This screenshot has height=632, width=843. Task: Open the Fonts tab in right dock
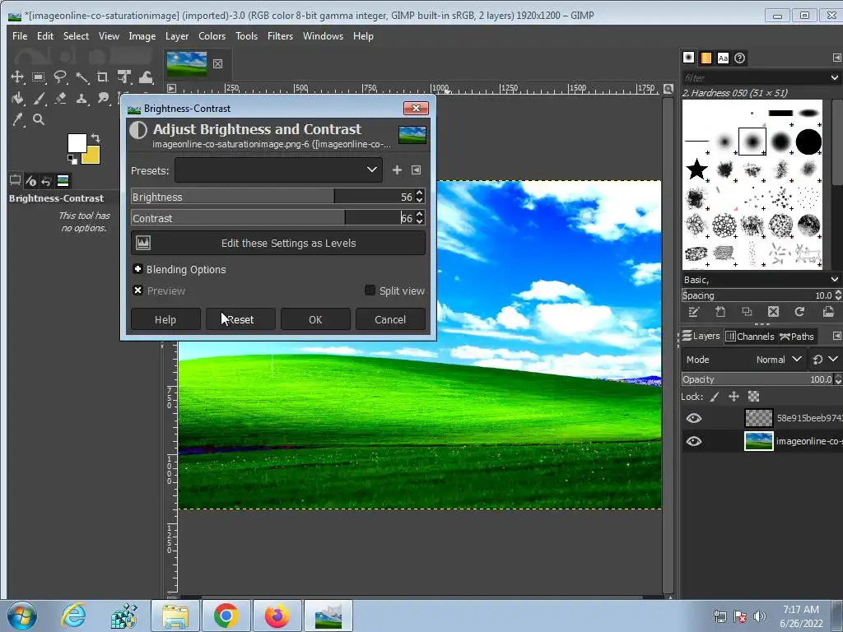point(723,58)
